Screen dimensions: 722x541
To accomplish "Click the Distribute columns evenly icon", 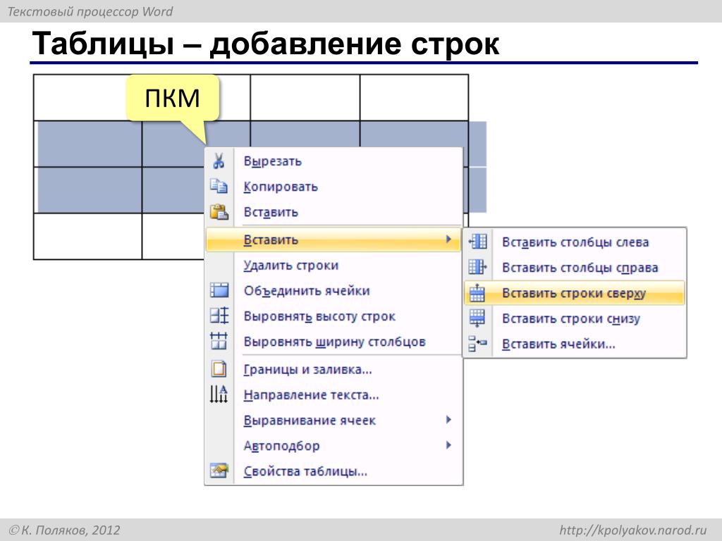I will point(219,342).
